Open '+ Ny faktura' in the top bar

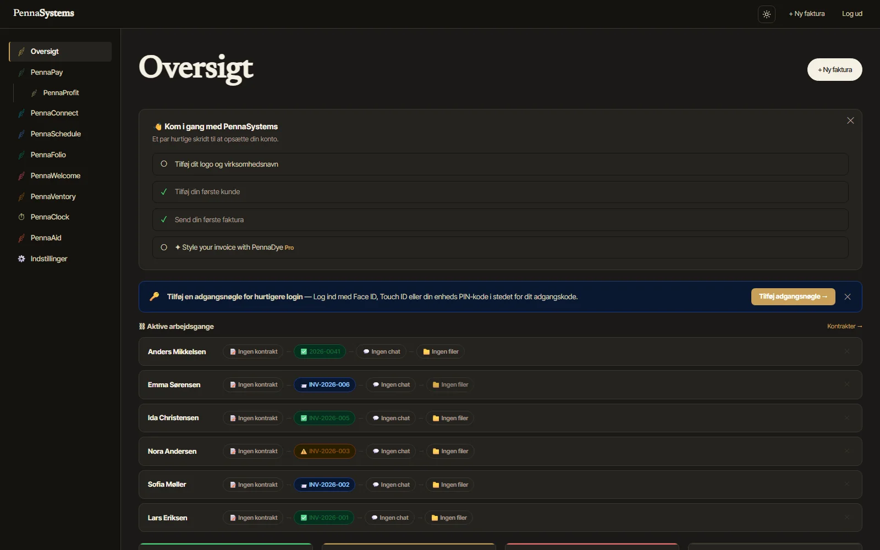[x=806, y=14]
